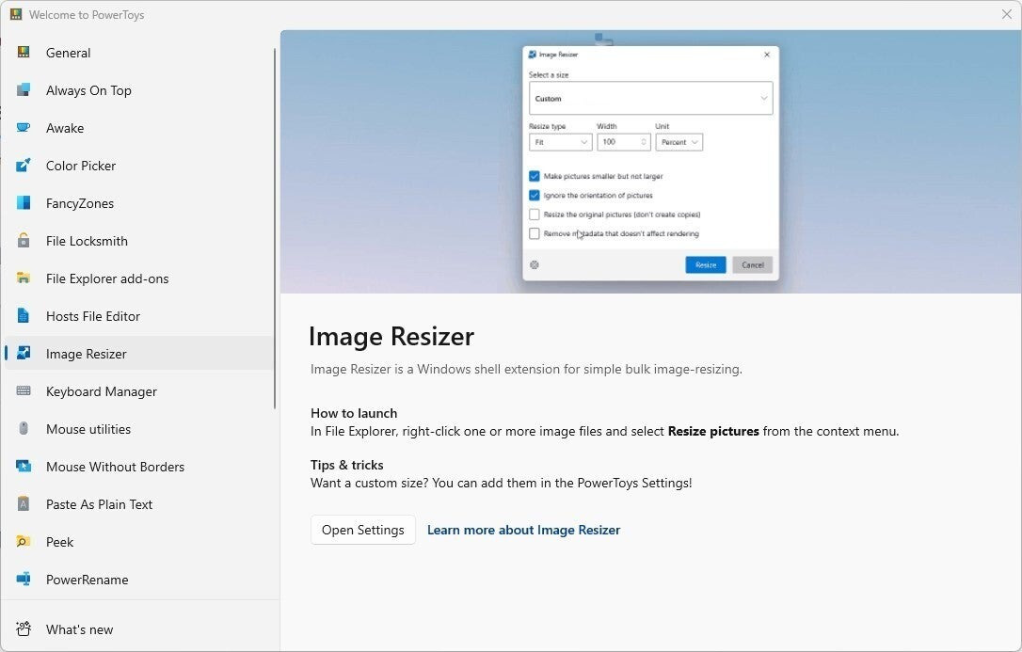Click the Awake coffee cup icon

(24, 128)
